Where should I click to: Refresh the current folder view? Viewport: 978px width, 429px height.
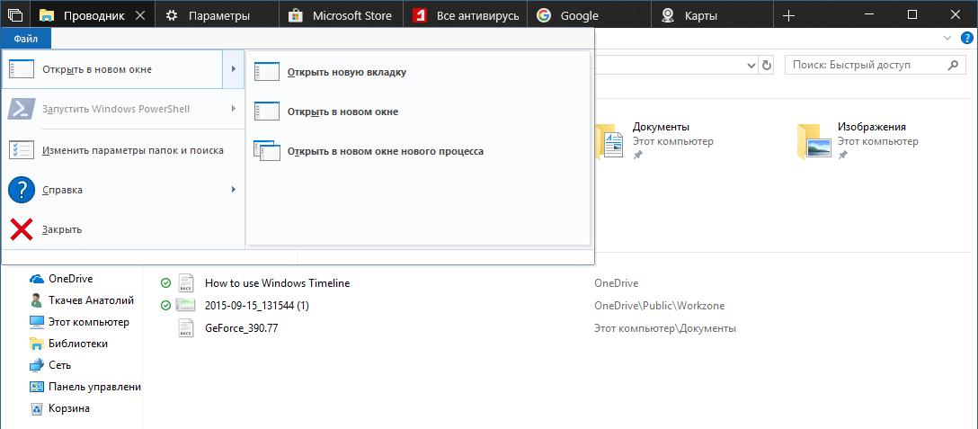767,65
